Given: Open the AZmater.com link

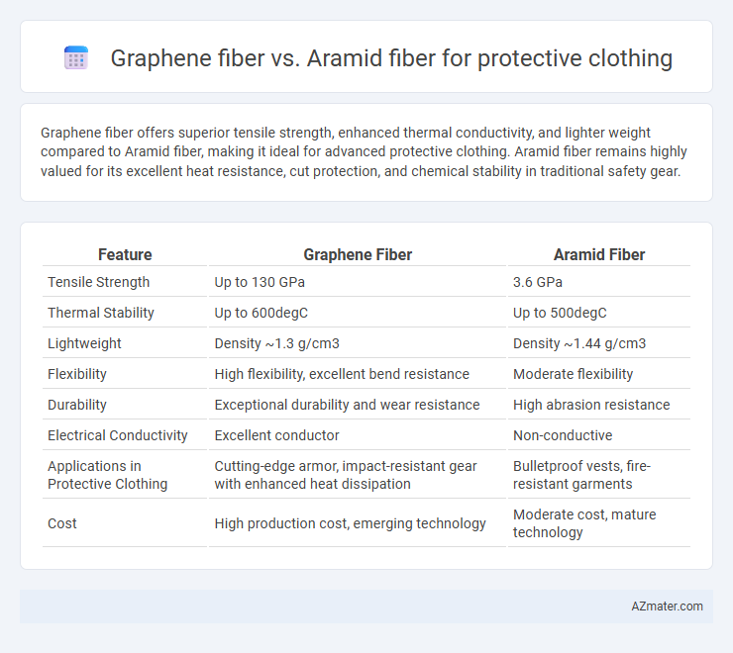Looking at the screenshot, I should (667, 606).
